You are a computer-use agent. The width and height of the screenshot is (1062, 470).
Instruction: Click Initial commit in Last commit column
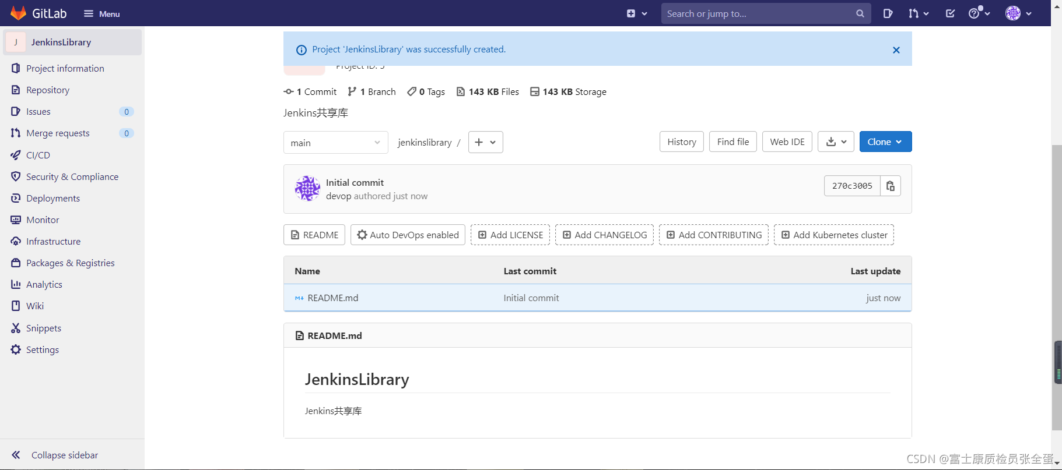[531, 298]
